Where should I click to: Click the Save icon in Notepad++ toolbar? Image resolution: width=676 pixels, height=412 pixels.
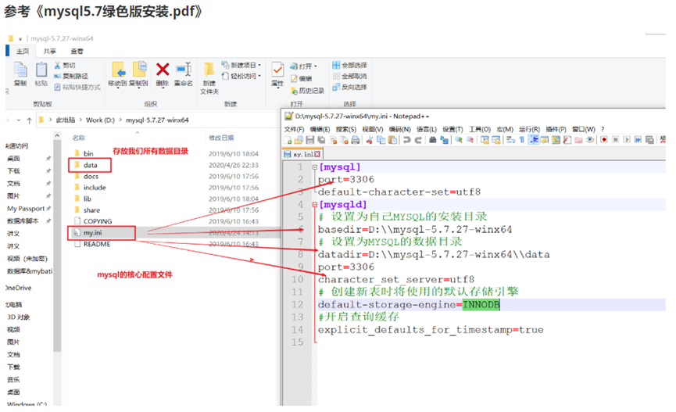[x=310, y=140]
